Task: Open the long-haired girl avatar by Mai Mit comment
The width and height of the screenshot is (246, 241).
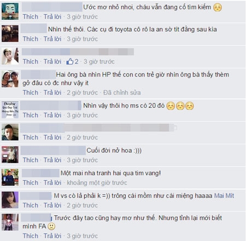Action: [10, 200]
